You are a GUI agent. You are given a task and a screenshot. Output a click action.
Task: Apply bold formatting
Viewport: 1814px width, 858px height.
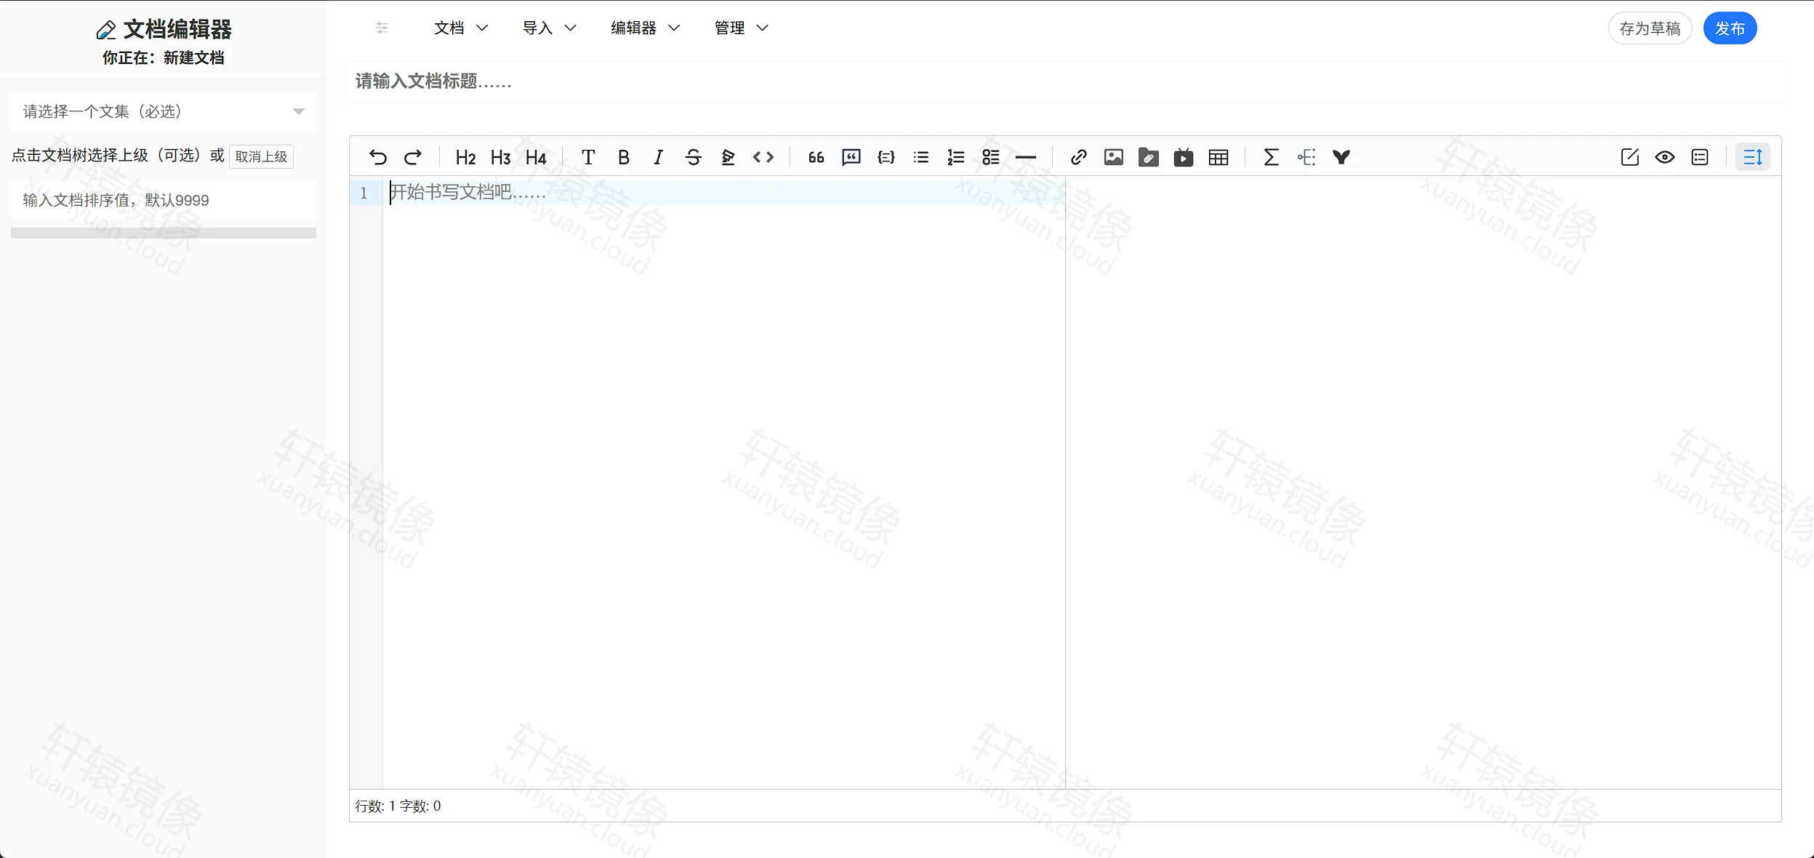click(x=623, y=157)
